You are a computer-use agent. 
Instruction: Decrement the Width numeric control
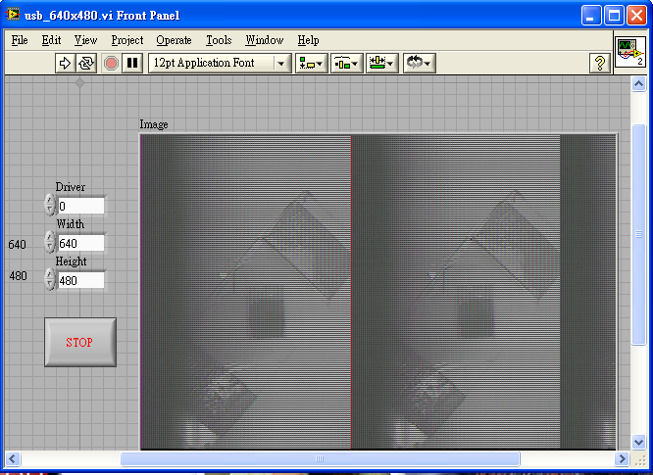point(50,247)
